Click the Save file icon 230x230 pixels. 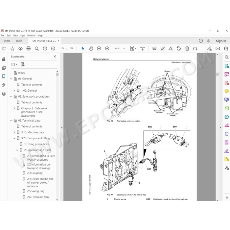click(4, 48)
